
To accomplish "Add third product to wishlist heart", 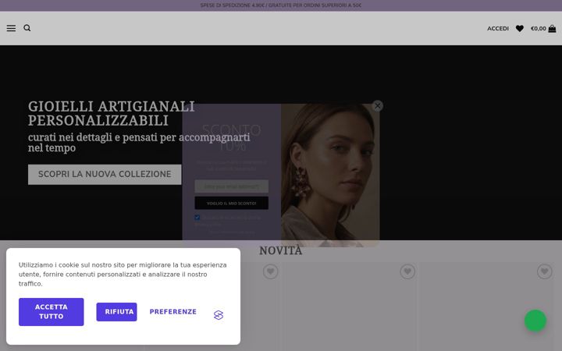I will point(545,271).
